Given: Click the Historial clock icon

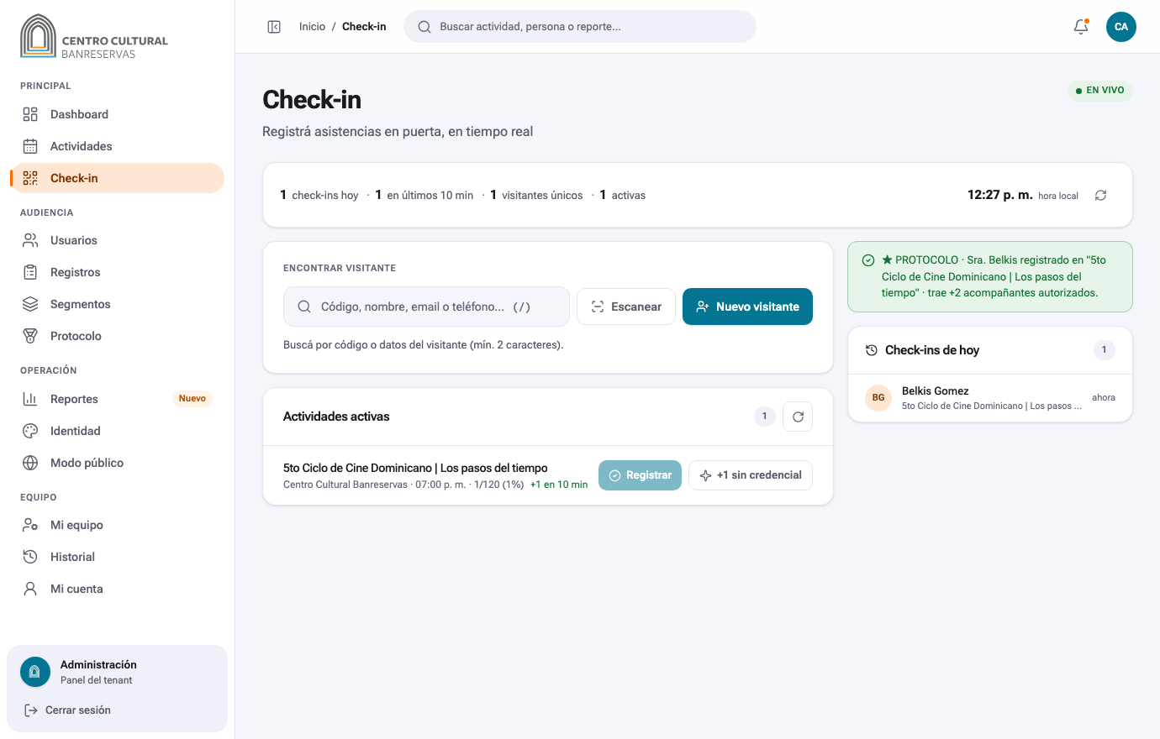Looking at the screenshot, I should click(30, 557).
